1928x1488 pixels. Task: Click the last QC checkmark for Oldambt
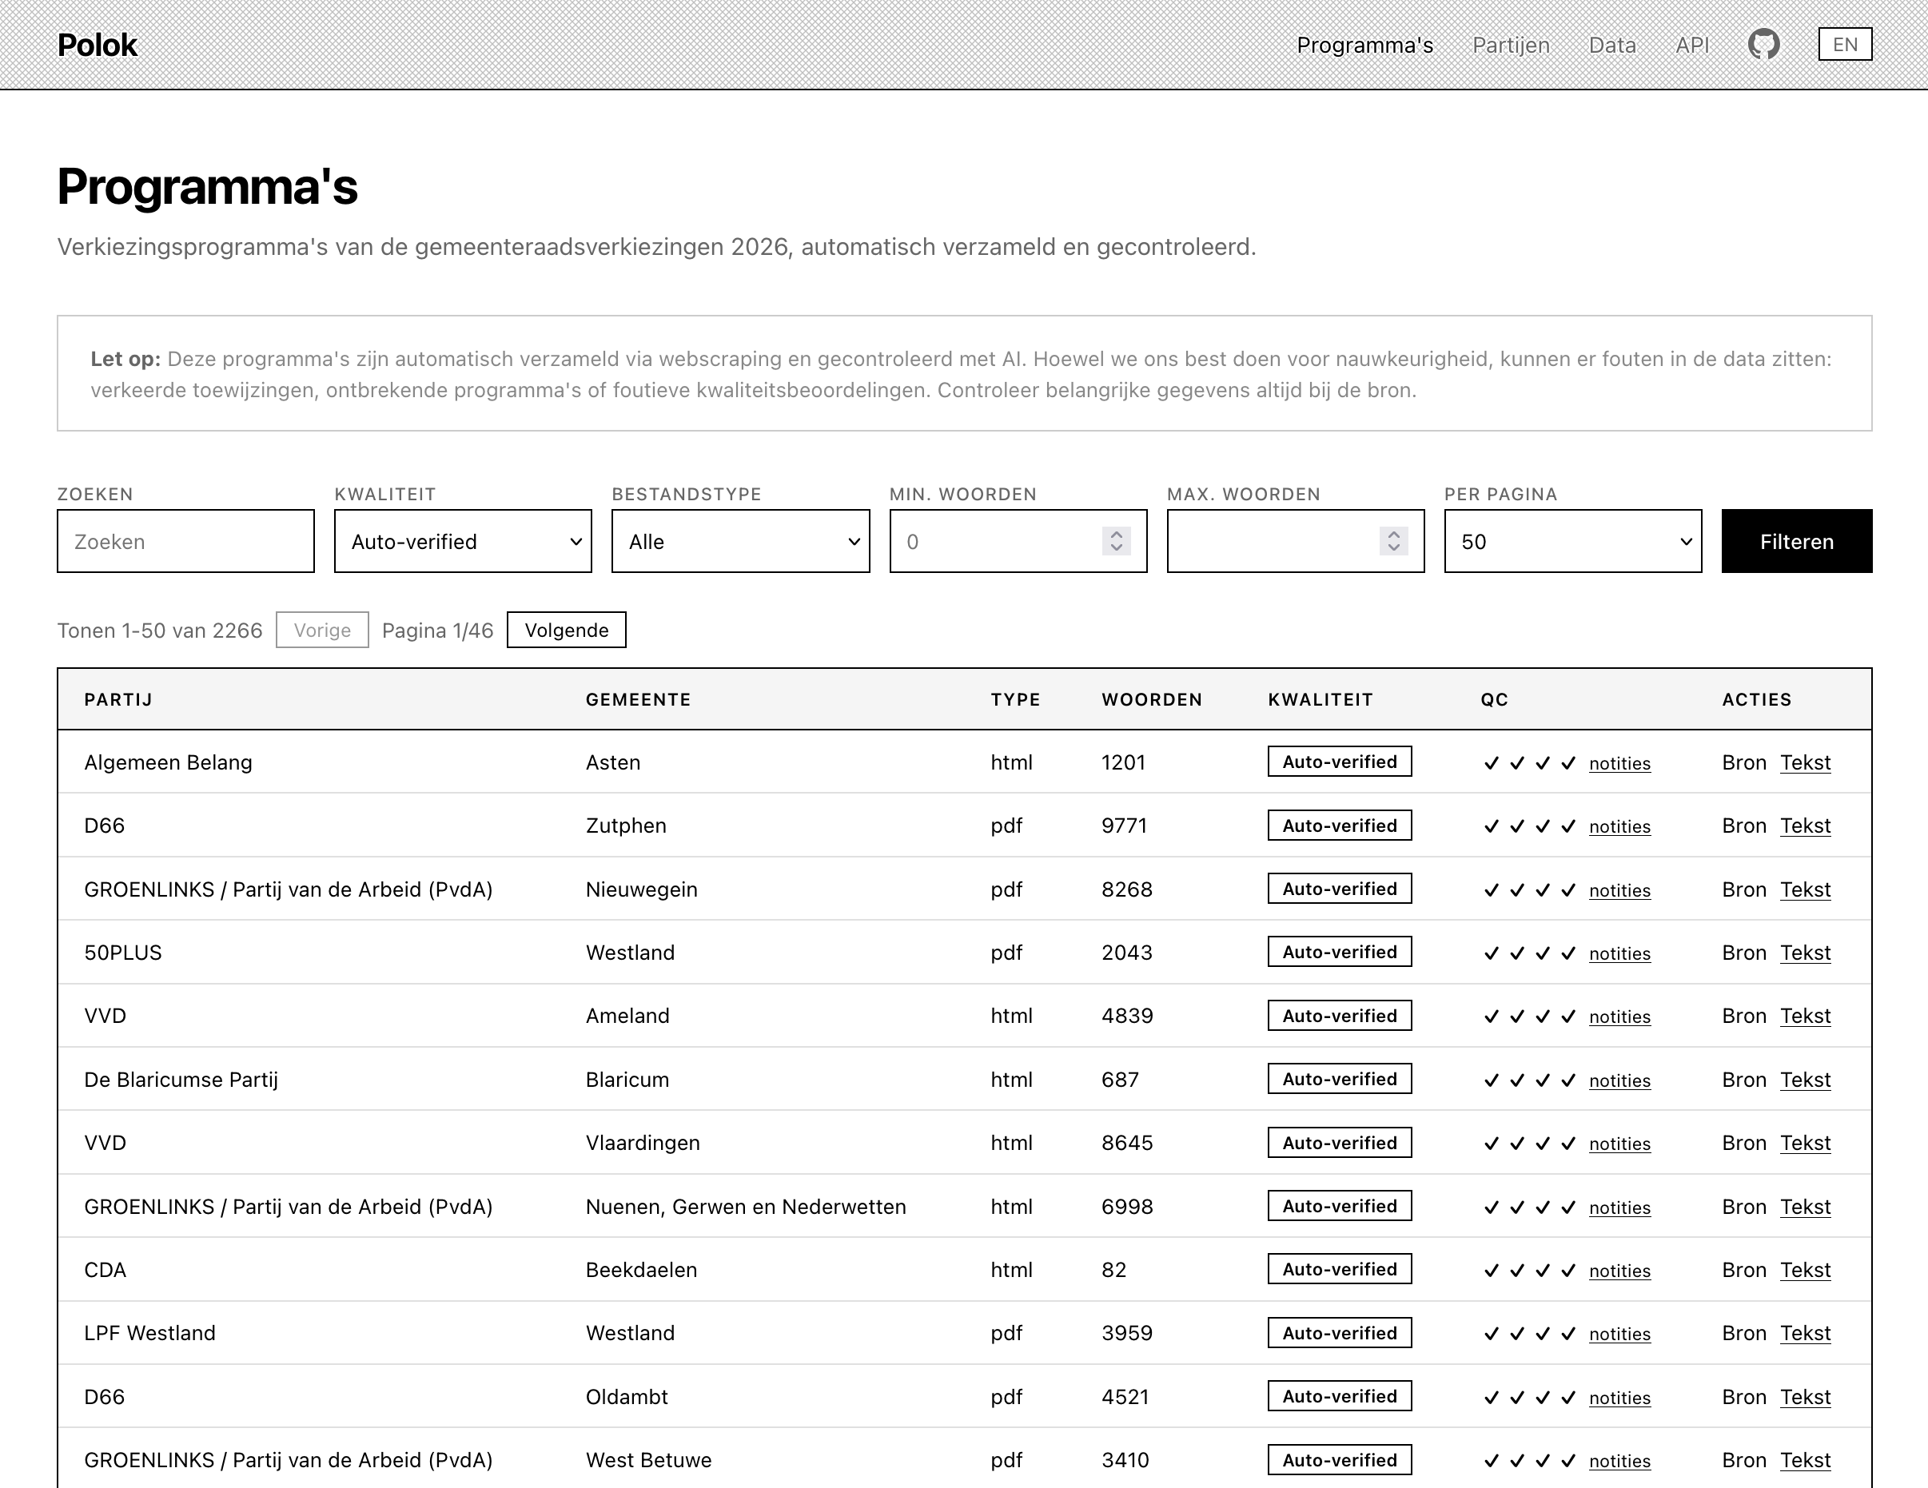[1567, 1398]
